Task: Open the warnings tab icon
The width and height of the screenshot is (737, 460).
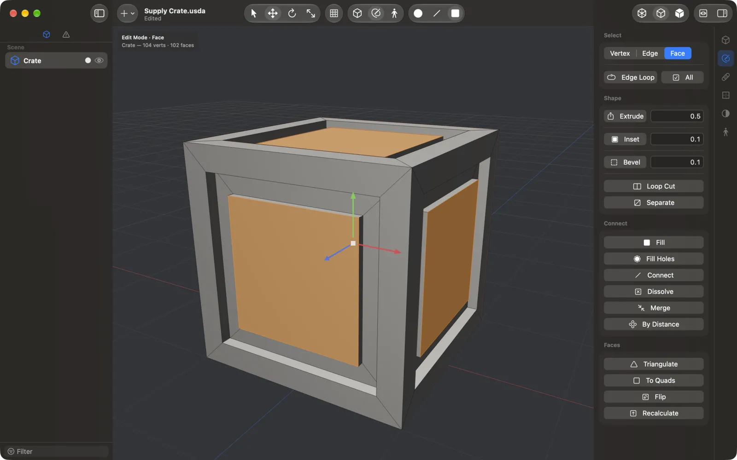Action: [x=66, y=34]
